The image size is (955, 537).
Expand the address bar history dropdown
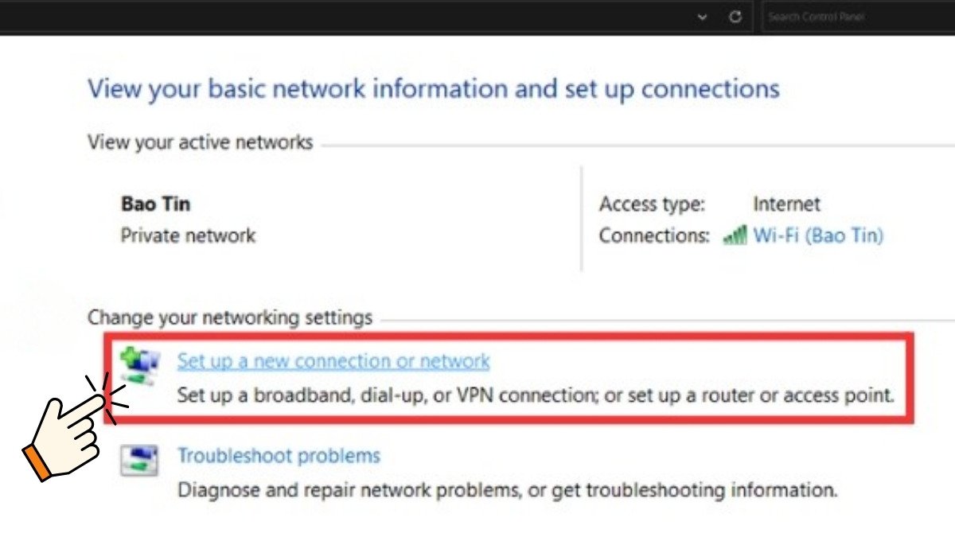coord(702,17)
